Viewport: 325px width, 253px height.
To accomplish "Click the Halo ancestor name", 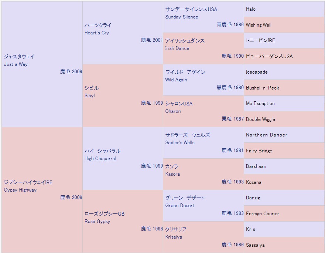I will click(251, 9).
